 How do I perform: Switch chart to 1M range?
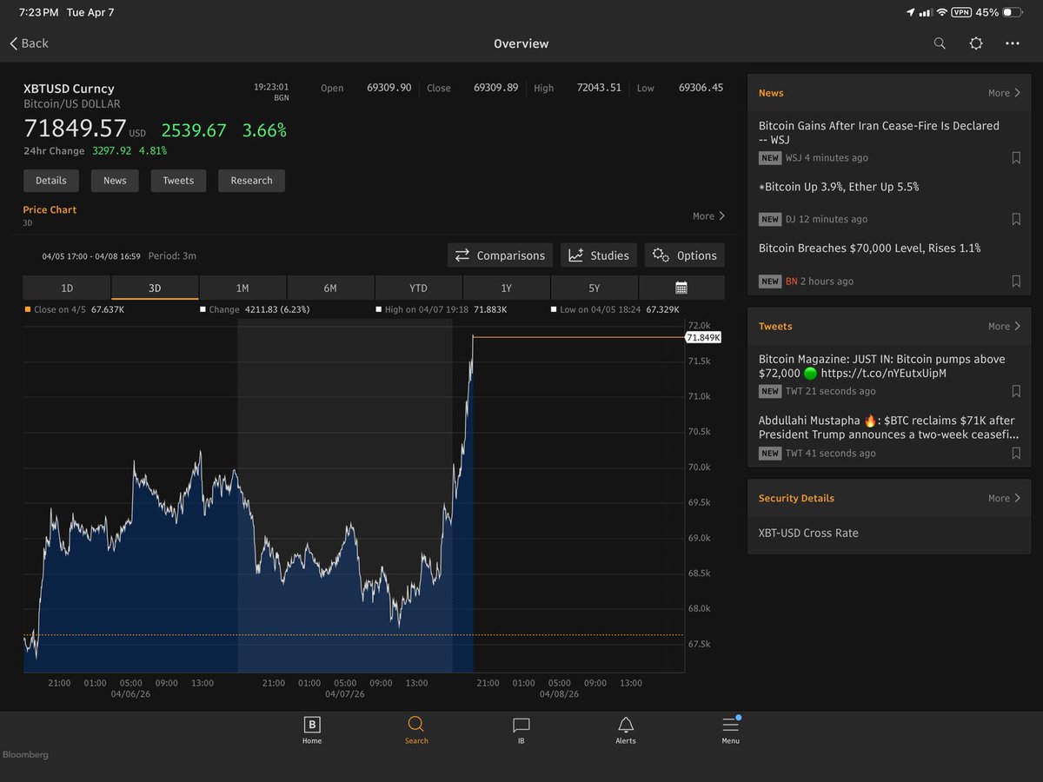[242, 288]
